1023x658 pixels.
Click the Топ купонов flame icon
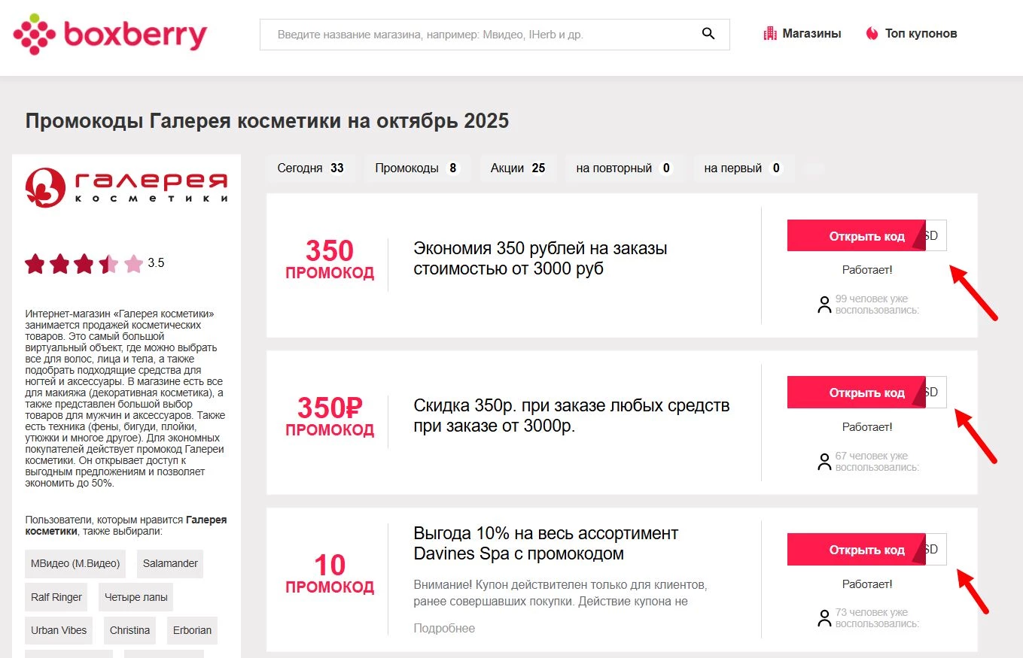872,34
